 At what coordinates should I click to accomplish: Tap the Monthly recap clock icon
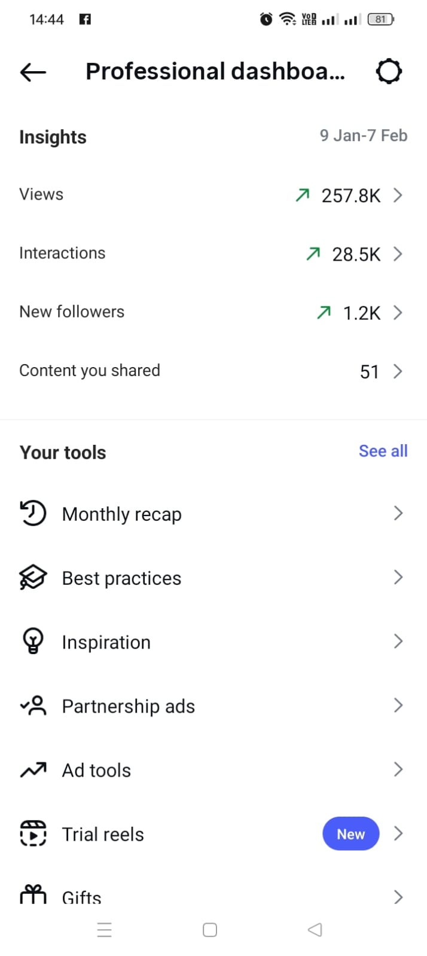(x=33, y=514)
